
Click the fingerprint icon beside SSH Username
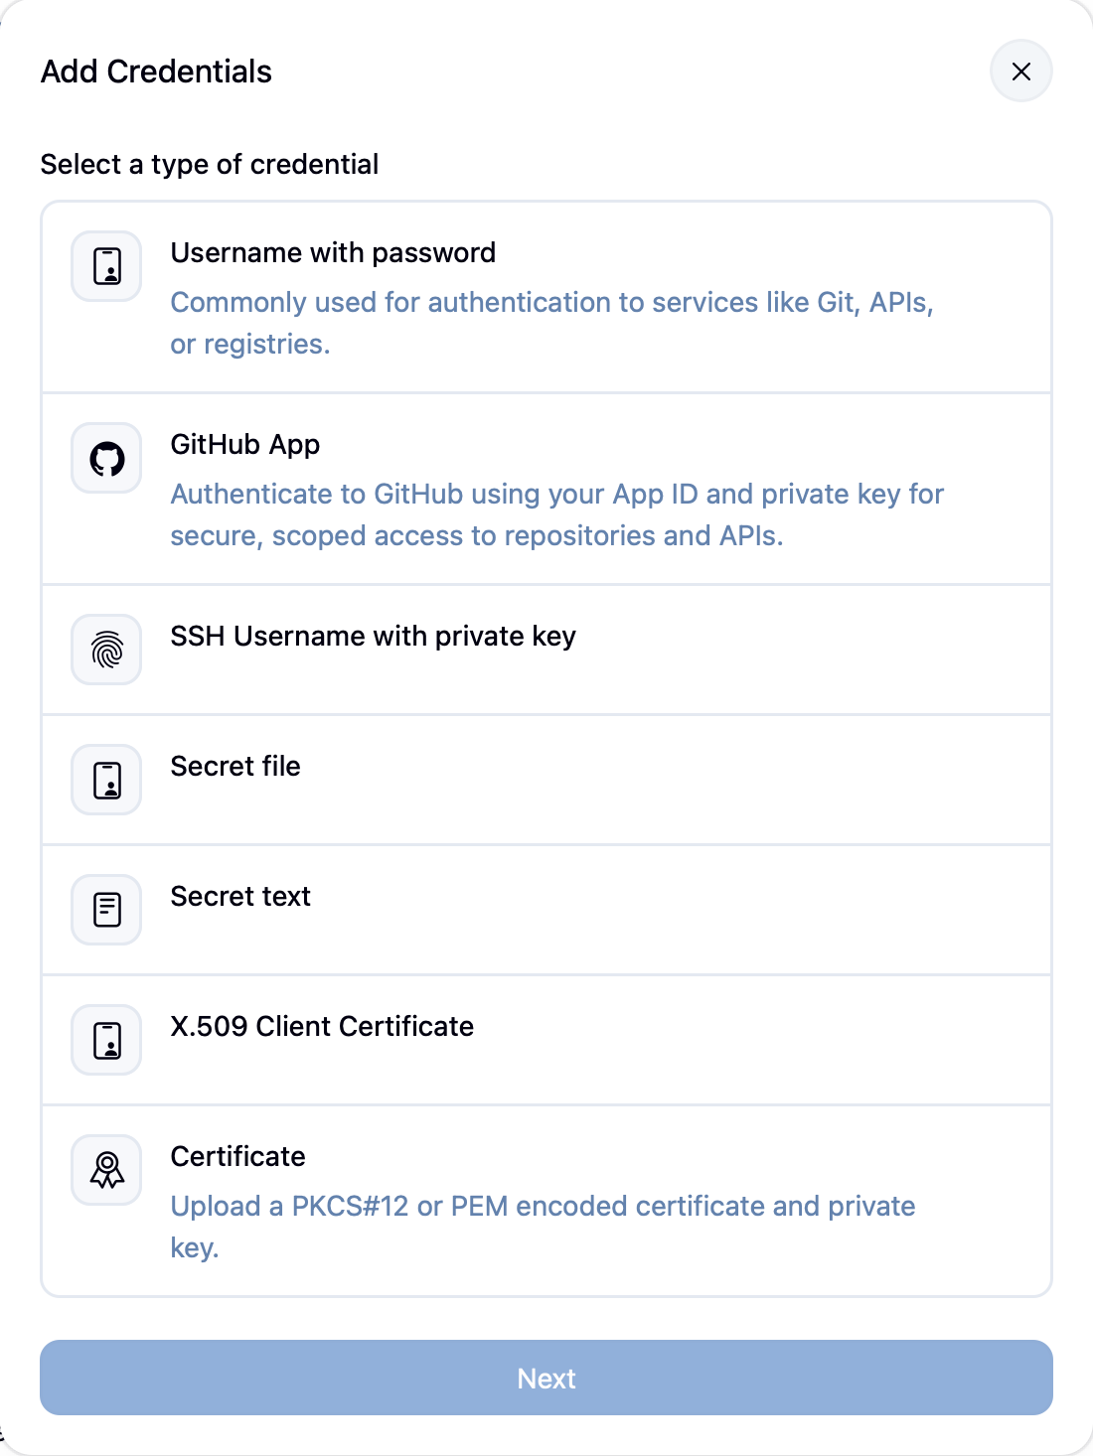(x=105, y=650)
